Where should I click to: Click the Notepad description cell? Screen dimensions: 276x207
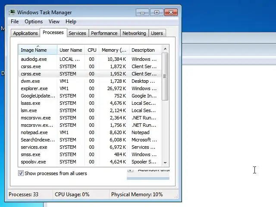coord(141,132)
